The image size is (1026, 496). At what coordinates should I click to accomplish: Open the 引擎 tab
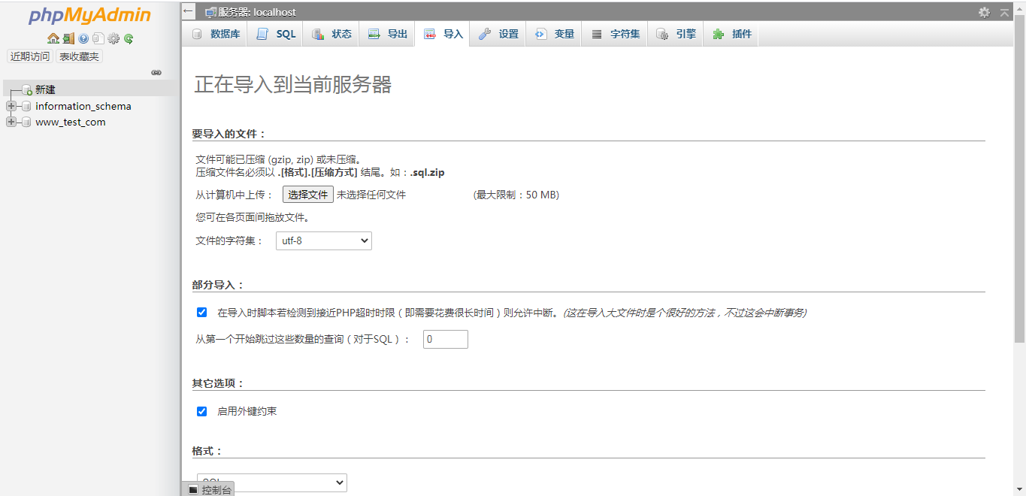click(676, 34)
